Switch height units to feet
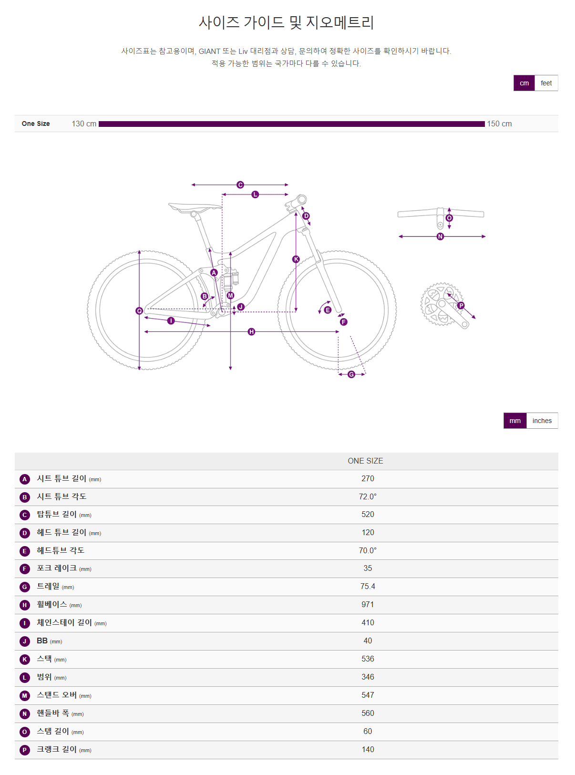Screen dimensions: 575x775 click(546, 83)
